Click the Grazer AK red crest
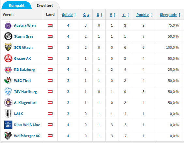The height and width of the screenshot is (143, 184). pyautogui.click(x=8, y=58)
